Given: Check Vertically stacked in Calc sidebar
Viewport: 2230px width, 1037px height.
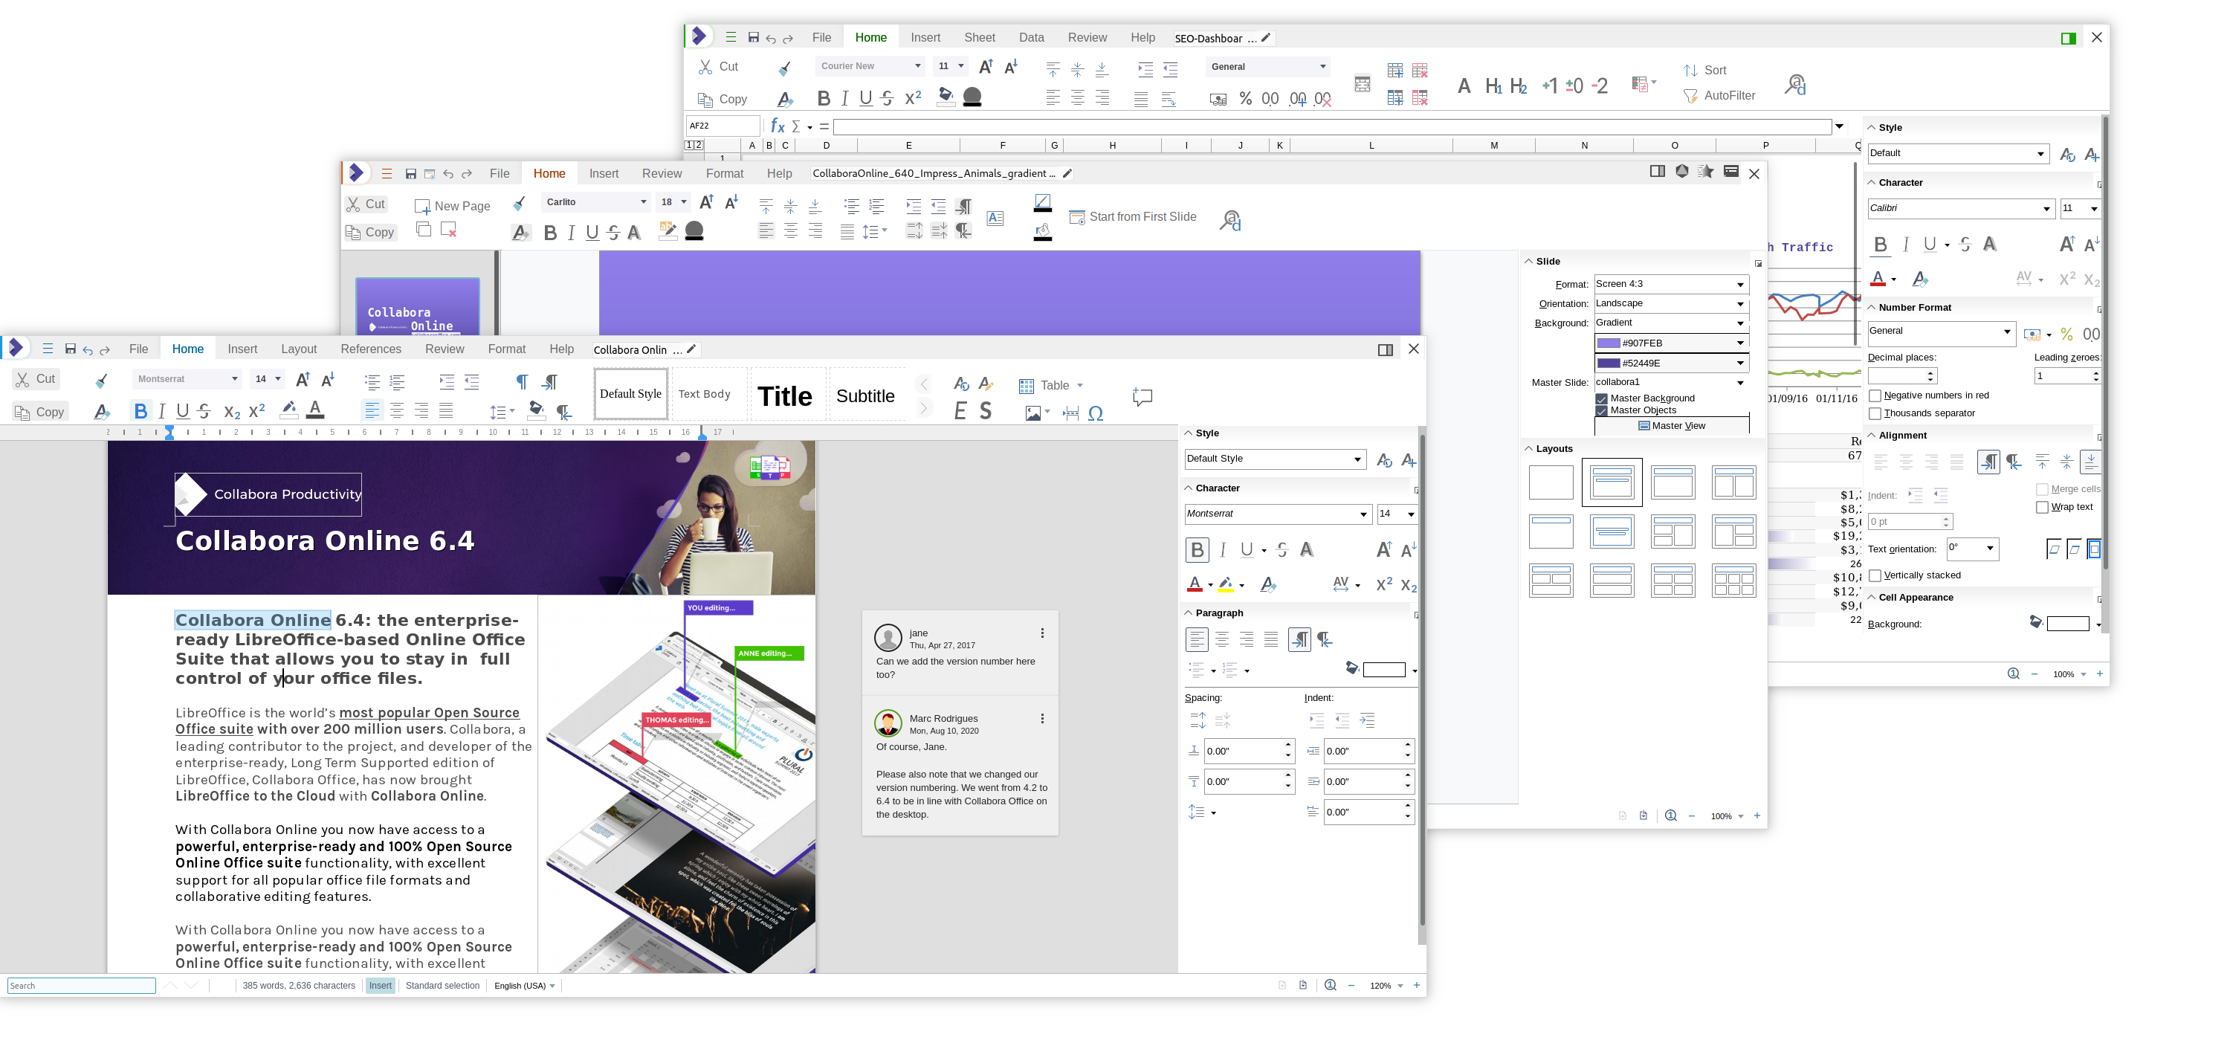Looking at the screenshot, I should (1875, 575).
